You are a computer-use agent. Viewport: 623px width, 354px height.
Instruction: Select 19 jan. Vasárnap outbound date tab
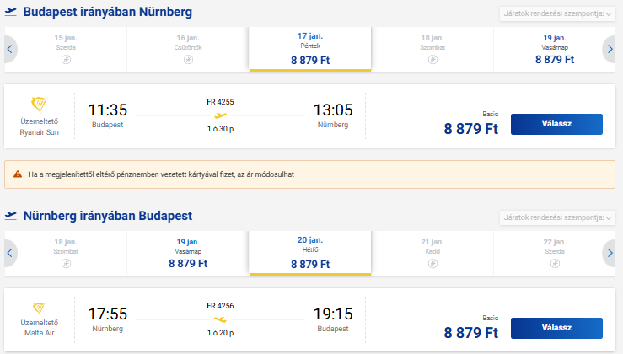(555, 49)
